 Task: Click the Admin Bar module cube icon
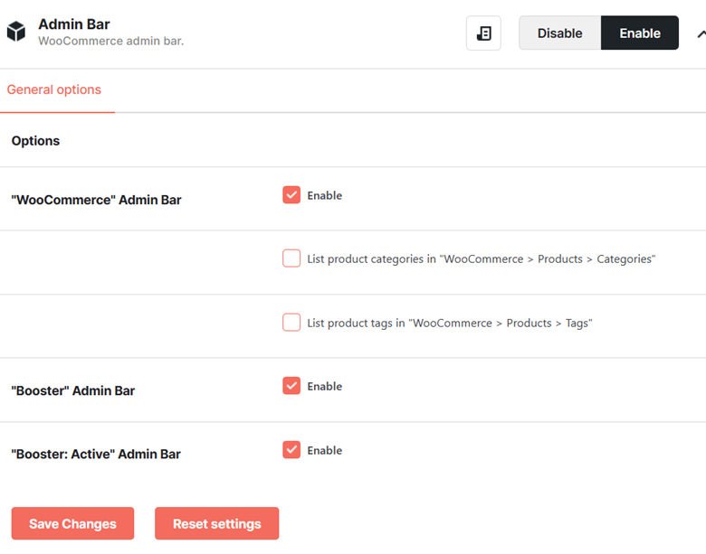click(16, 31)
